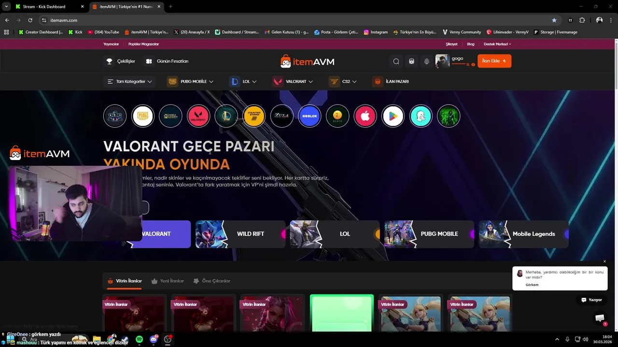Expand the Destek Merkezi dropdown
This screenshot has height=347, width=618.
497,44
